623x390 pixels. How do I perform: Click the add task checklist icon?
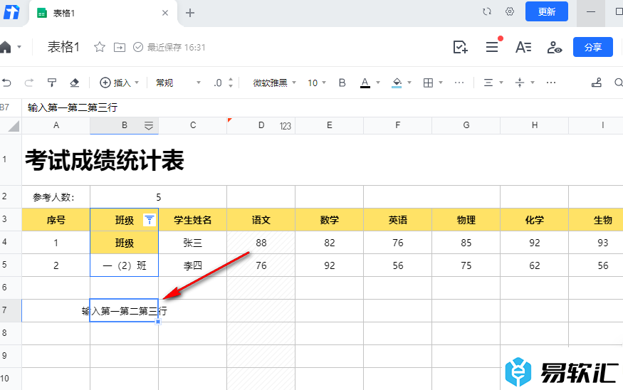pos(460,47)
